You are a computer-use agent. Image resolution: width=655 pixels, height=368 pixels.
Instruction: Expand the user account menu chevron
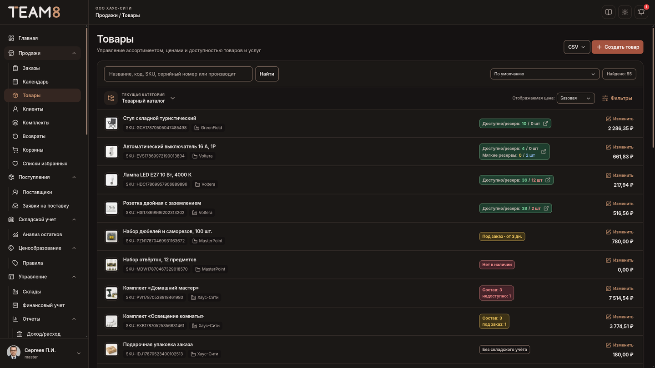pyautogui.click(x=79, y=353)
